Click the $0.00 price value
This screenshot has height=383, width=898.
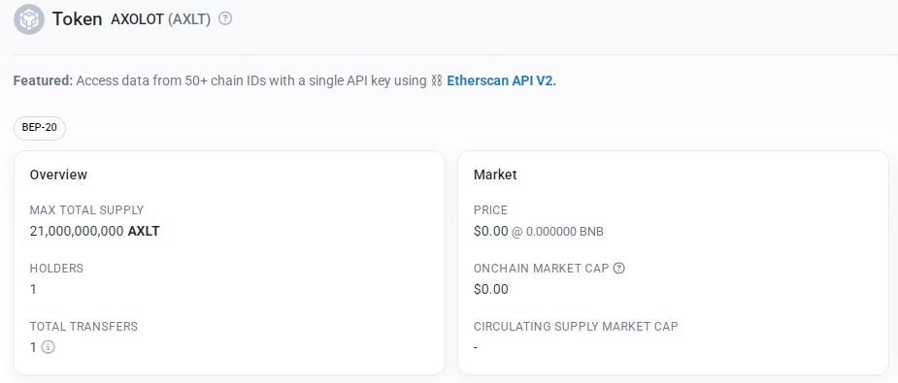(x=491, y=232)
